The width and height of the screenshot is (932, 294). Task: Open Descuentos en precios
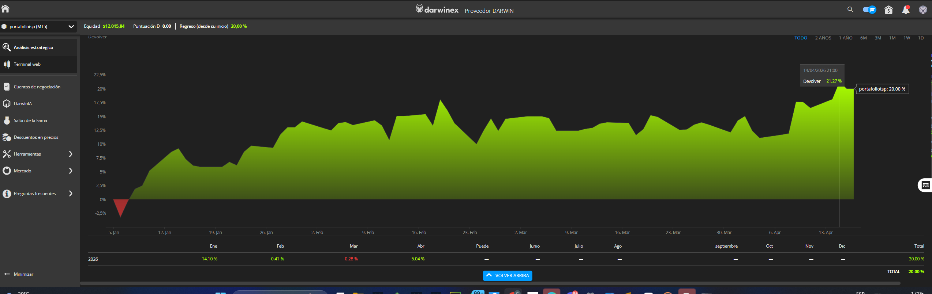[x=36, y=137]
